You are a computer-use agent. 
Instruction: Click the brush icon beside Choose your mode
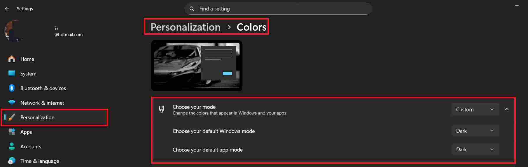coord(161,110)
